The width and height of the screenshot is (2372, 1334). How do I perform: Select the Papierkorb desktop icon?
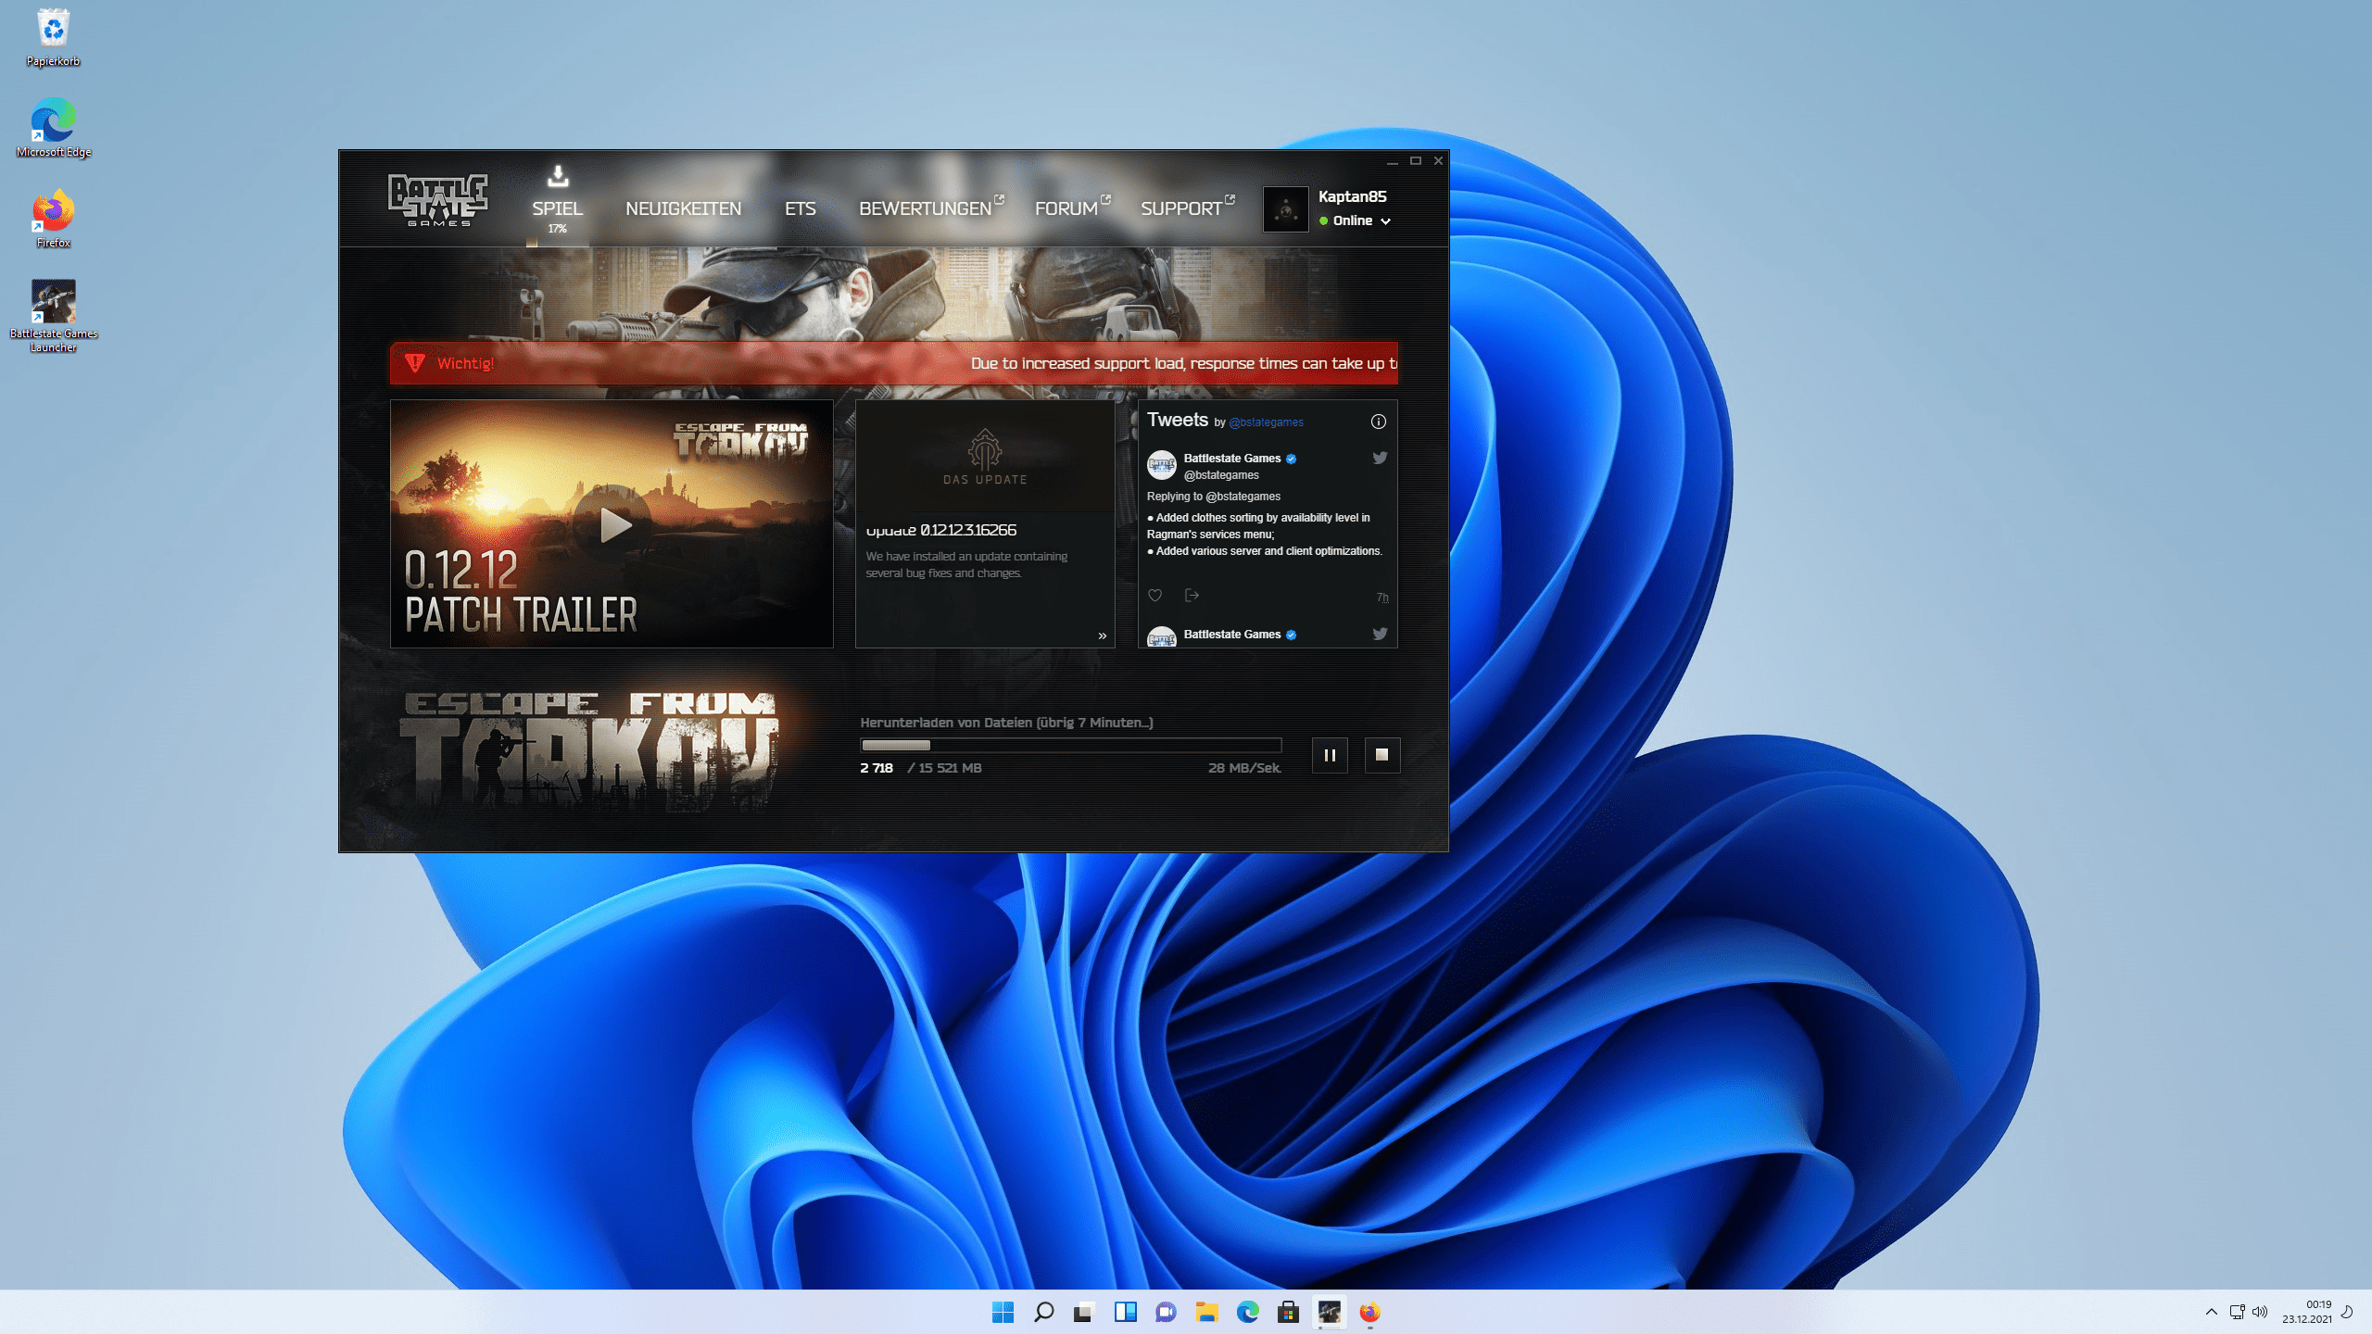(53, 37)
